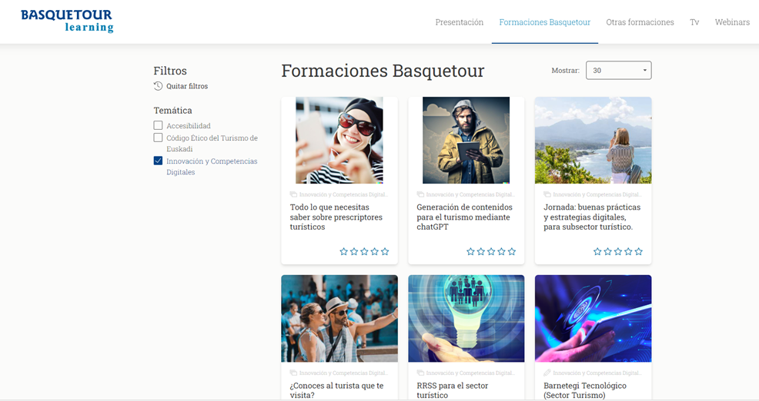The width and height of the screenshot is (759, 401).
Task: Open ¿Conoces al turista que te visita? thumbnail
Action: pos(339,318)
